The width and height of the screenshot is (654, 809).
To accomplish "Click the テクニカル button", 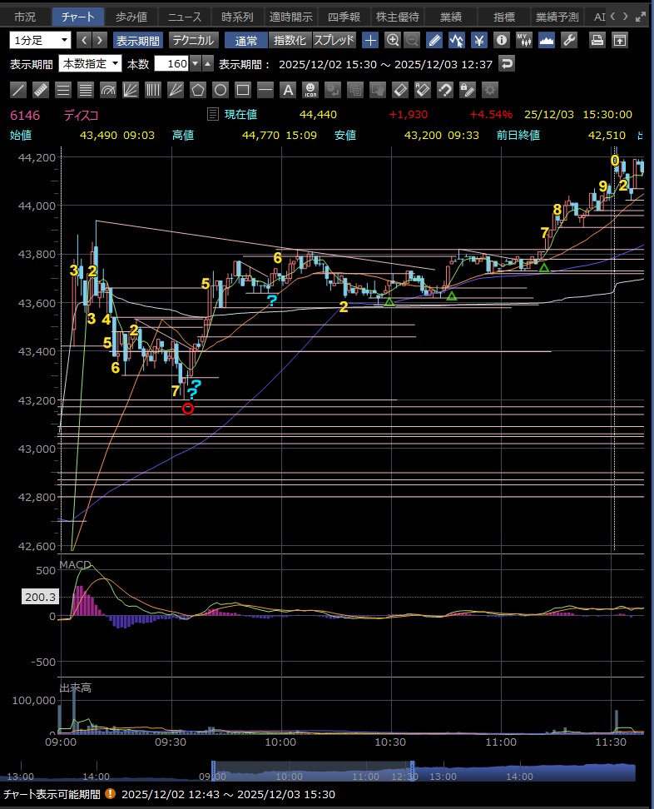I will click(x=194, y=40).
